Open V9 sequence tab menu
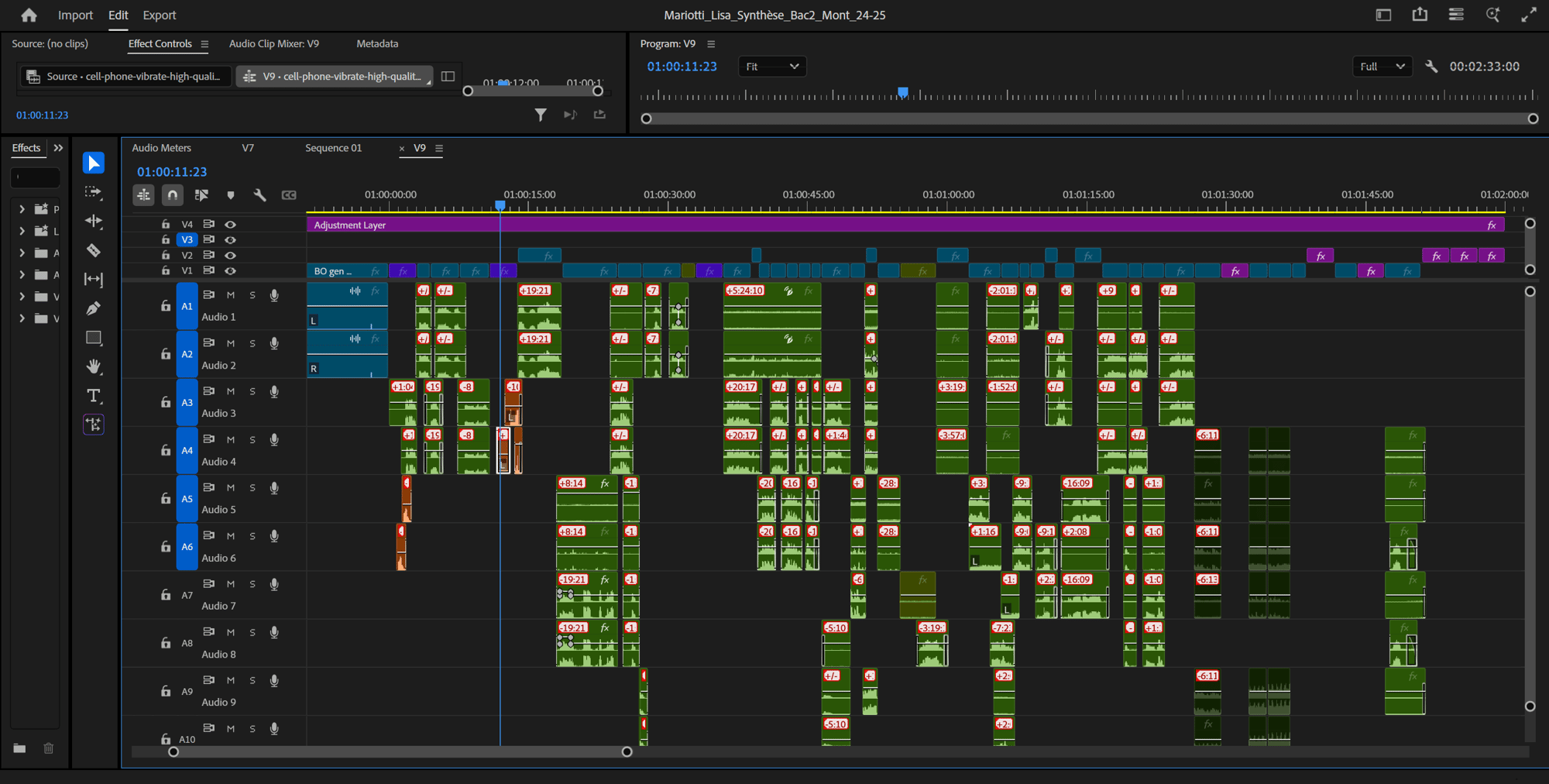This screenshot has height=784, width=1549. pyautogui.click(x=439, y=148)
